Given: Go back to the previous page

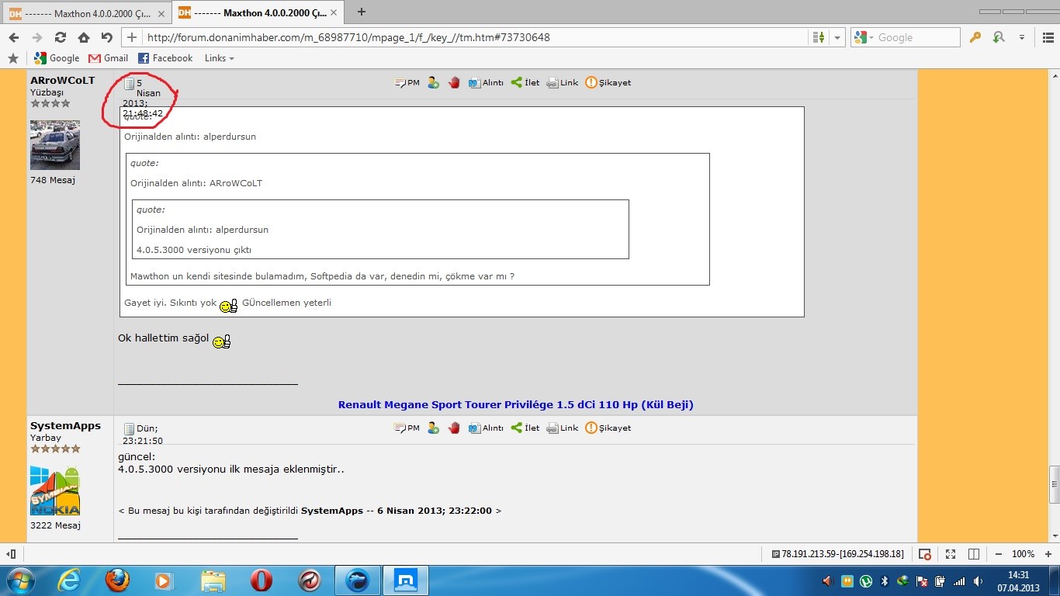Looking at the screenshot, I should [13, 37].
